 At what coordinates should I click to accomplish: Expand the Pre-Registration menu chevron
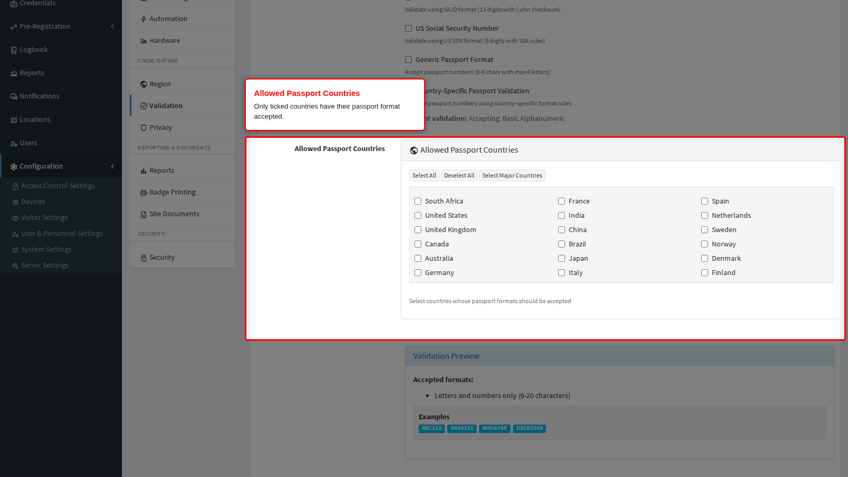(112, 26)
